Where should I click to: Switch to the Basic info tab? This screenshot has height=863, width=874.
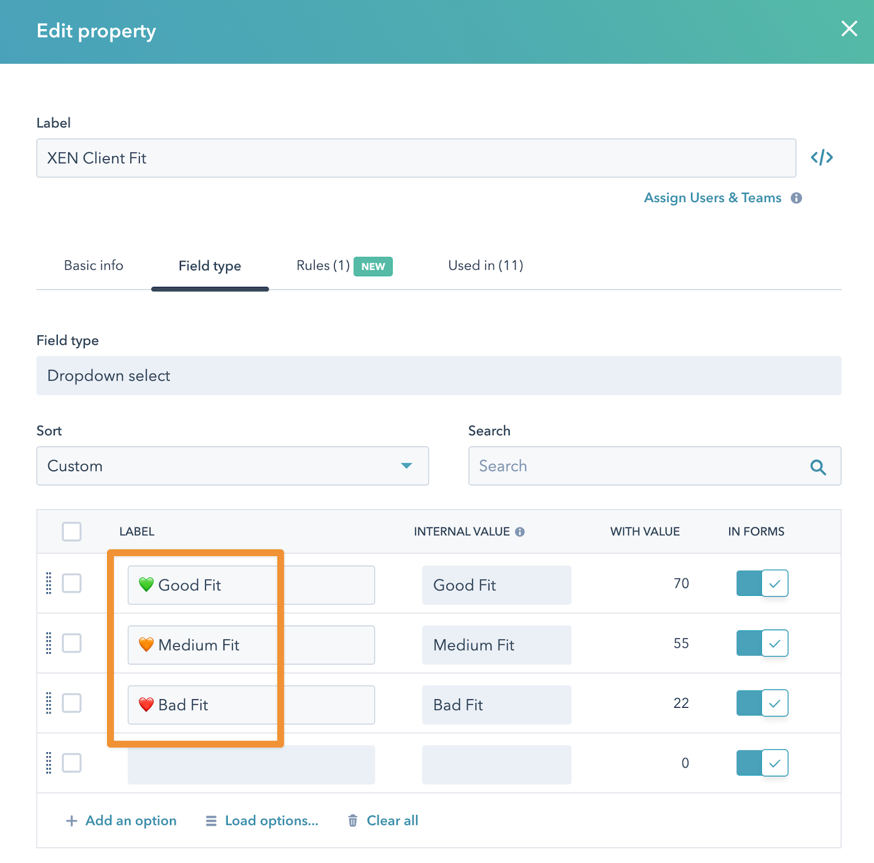(93, 265)
